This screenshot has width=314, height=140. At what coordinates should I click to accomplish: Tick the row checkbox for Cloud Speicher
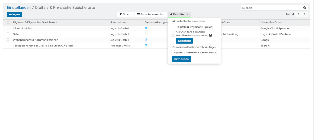pos(8,28)
